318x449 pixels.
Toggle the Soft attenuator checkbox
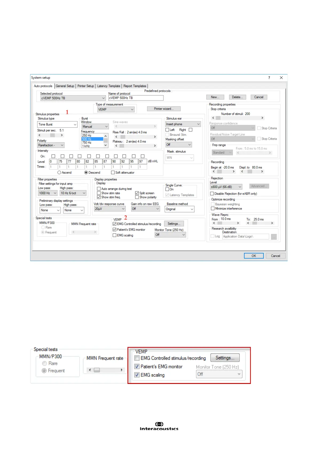click(x=113, y=173)
